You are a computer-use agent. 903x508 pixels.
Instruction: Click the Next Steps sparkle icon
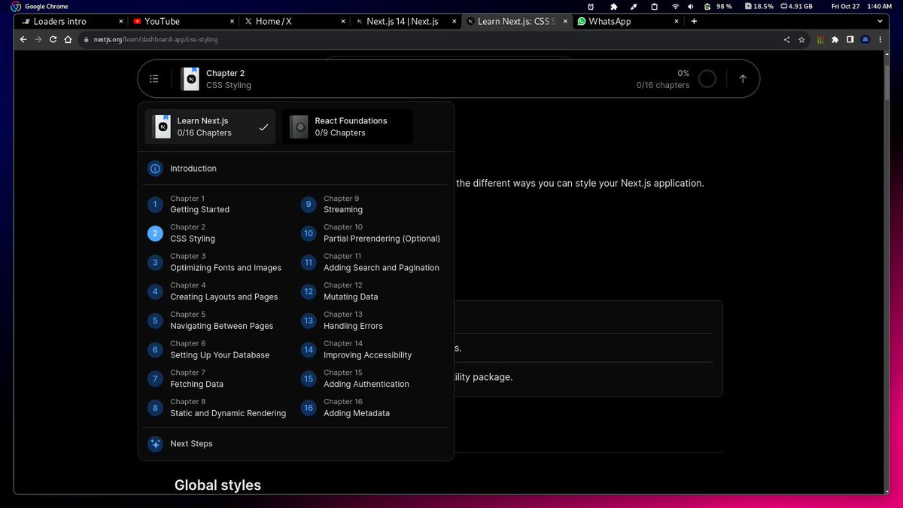click(x=155, y=444)
